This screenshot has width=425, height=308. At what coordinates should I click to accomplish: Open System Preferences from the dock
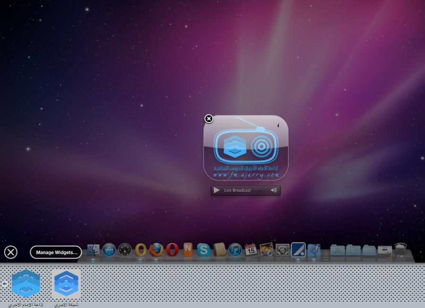pos(282,249)
